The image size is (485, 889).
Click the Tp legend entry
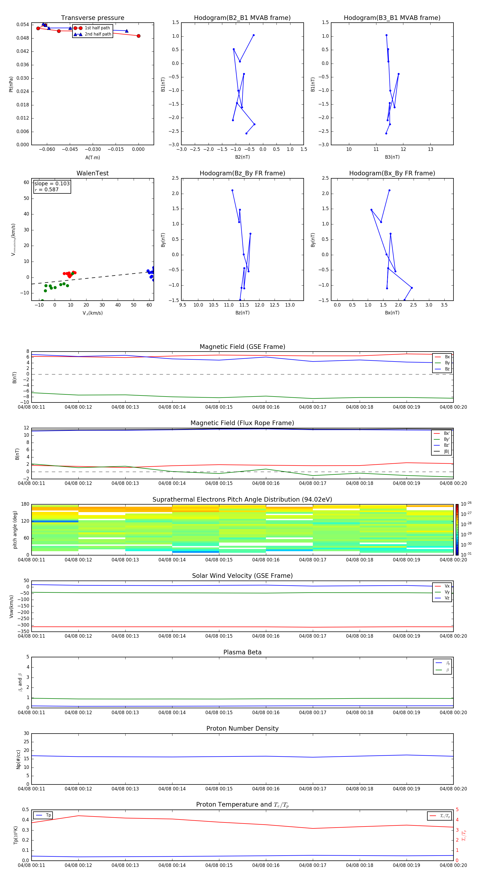click(x=43, y=815)
